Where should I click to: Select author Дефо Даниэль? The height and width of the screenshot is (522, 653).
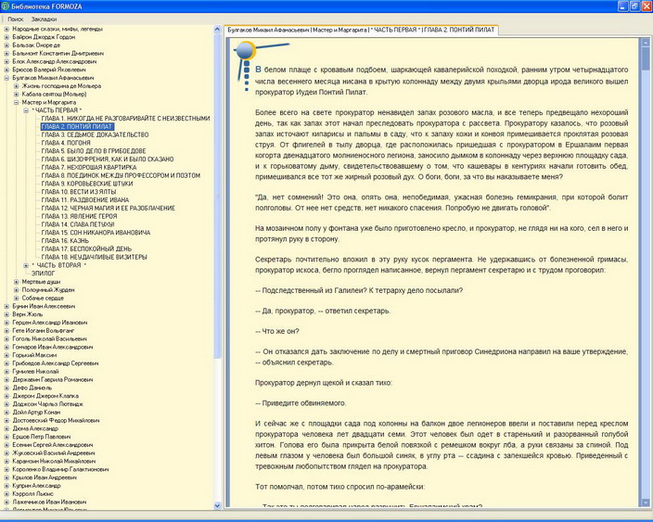click(32, 388)
